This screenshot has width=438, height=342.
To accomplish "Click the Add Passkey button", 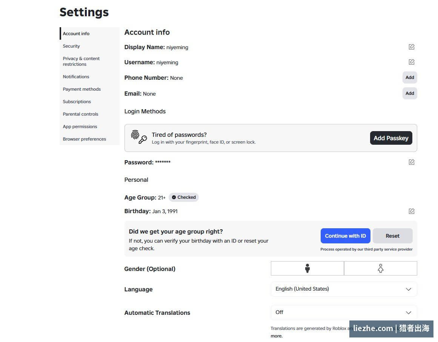I will (391, 138).
